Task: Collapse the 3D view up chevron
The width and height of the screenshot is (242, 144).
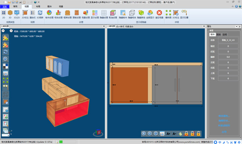Action: pyautogui.click(x=3, y=31)
